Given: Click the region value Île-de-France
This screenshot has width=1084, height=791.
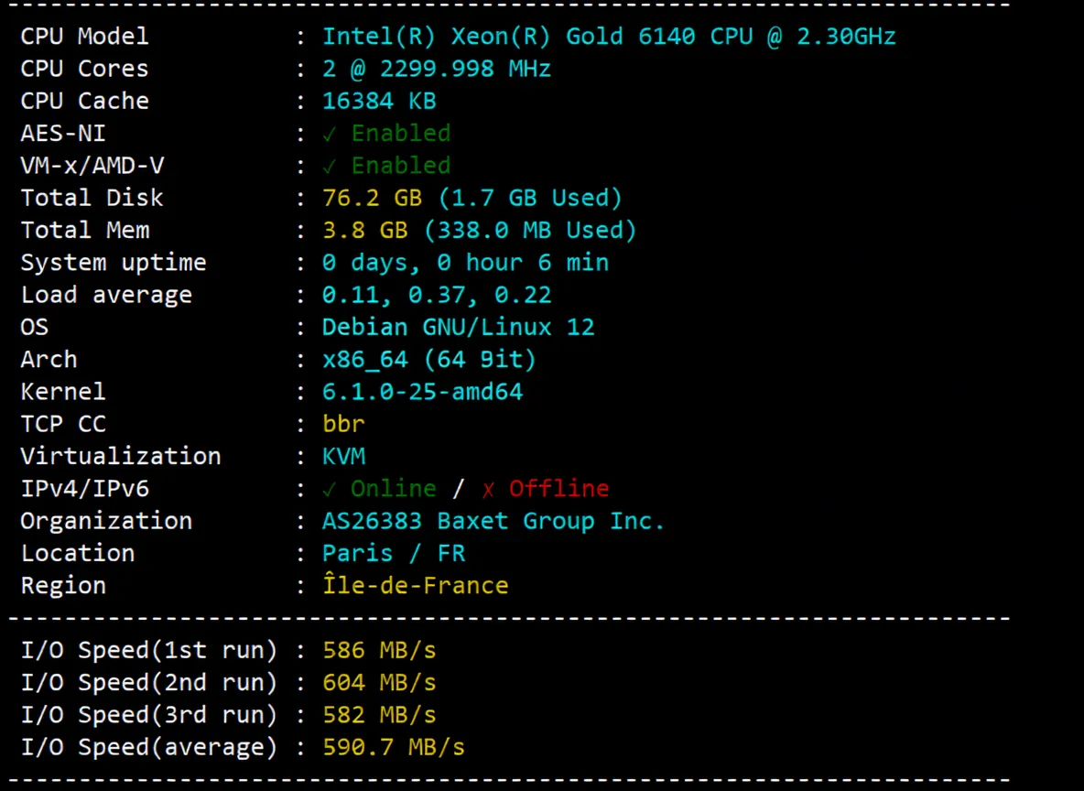Looking at the screenshot, I should point(416,585).
